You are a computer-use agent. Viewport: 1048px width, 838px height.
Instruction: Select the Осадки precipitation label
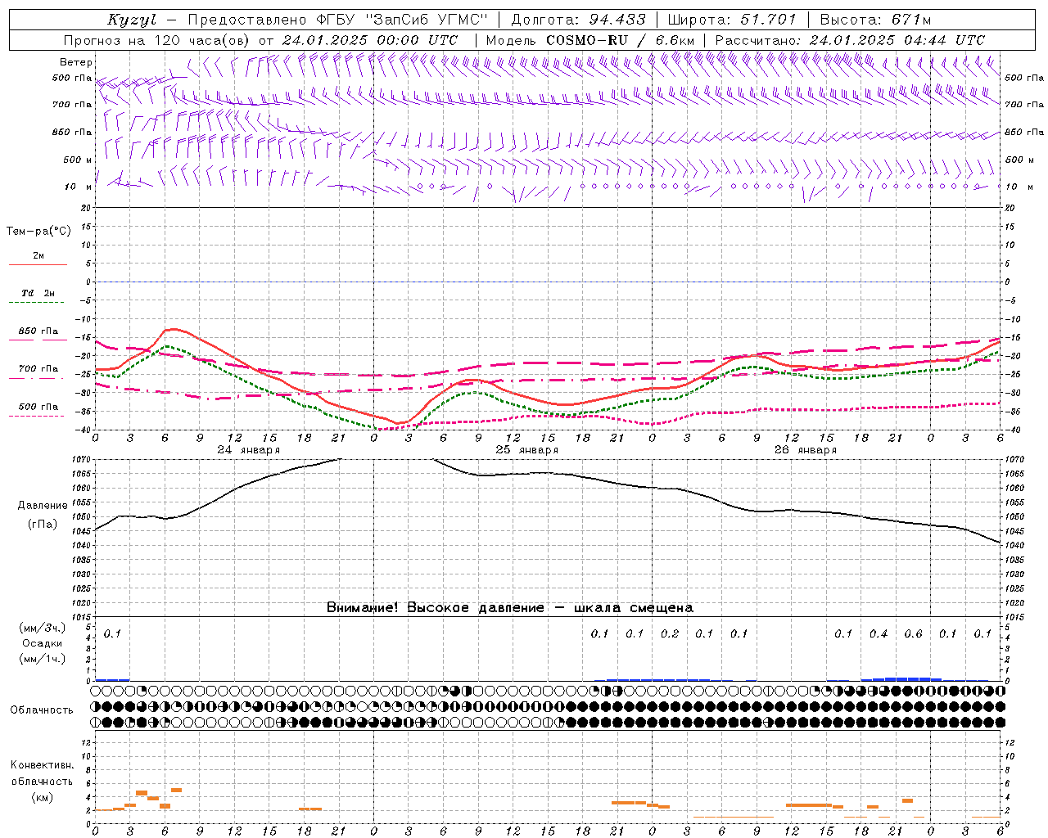[x=43, y=643]
